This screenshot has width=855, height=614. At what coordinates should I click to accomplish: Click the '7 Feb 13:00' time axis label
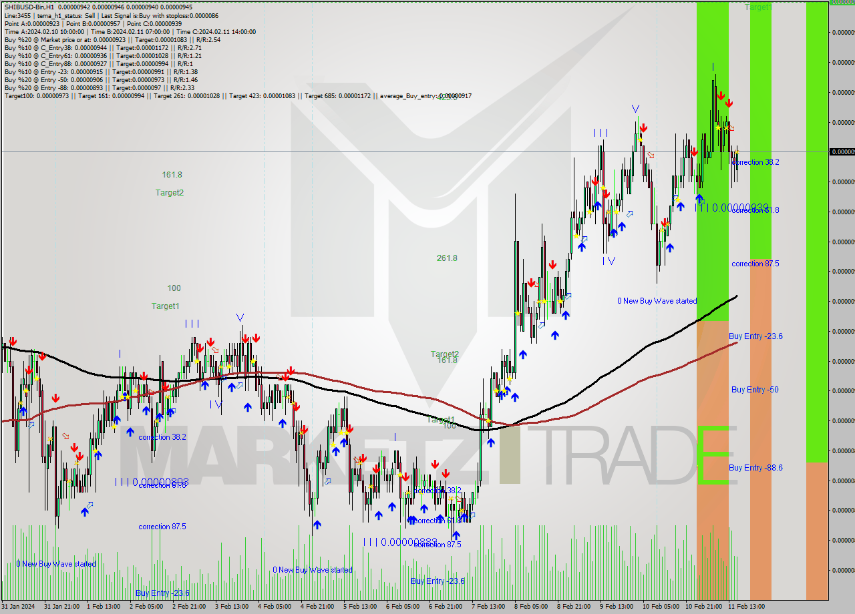488,607
